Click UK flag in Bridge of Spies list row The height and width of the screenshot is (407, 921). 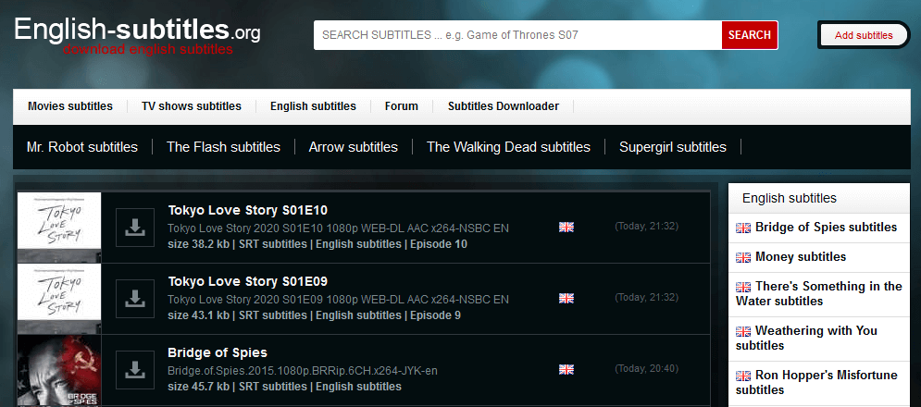click(x=566, y=369)
